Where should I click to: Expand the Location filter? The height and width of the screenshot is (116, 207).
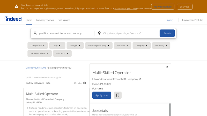[x=122, y=46]
